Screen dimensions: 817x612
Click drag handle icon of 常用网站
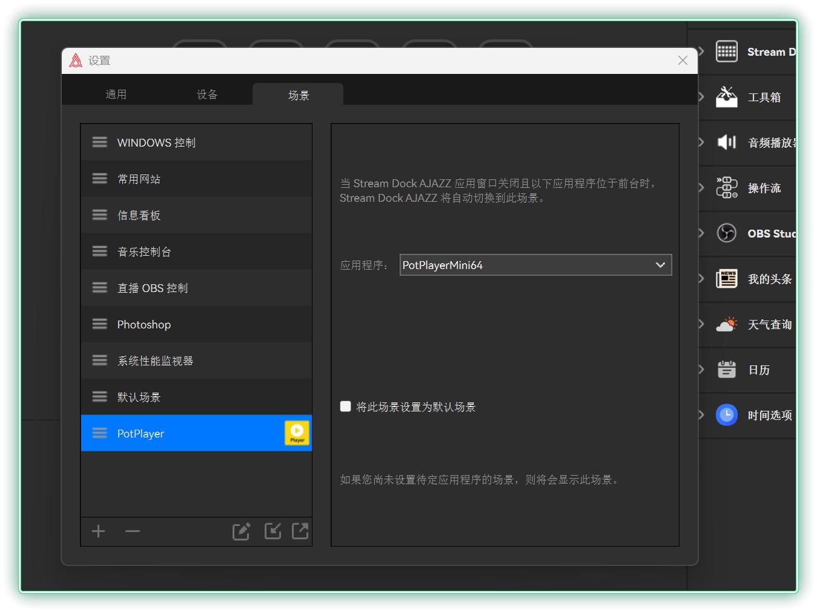99,179
